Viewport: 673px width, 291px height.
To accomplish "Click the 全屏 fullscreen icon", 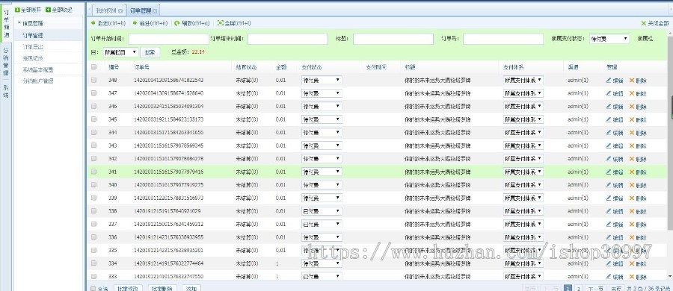I will [220, 23].
